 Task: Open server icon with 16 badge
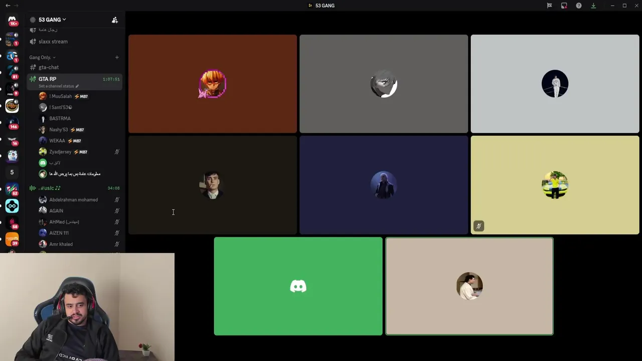pos(12,139)
